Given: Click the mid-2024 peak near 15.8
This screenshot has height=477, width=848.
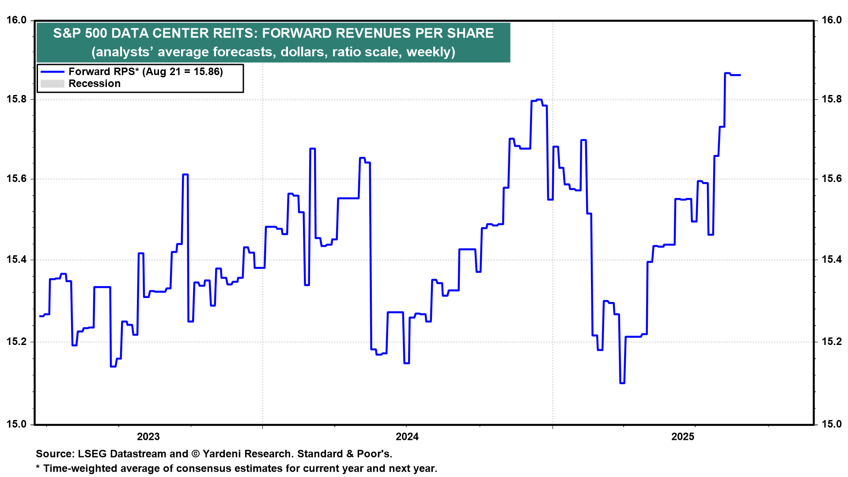Looking at the screenshot, I should coord(538,100).
